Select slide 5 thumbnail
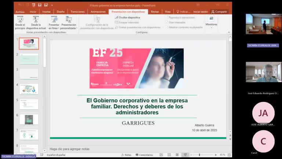Viewport: 282px width, 159px height. [29, 104]
